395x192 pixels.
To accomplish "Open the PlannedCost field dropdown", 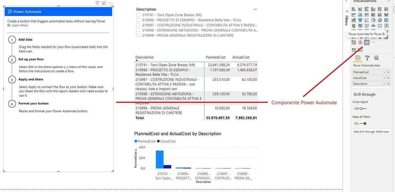I will pyautogui.click(x=384, y=72).
